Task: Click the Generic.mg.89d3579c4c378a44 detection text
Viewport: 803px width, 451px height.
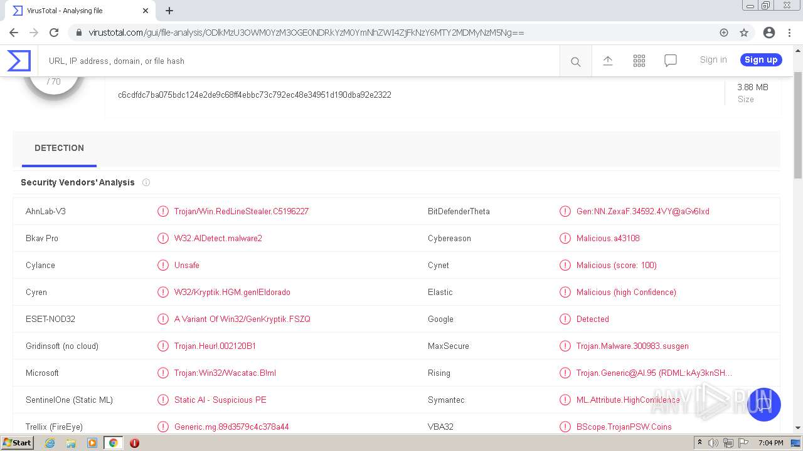Action: point(231,427)
